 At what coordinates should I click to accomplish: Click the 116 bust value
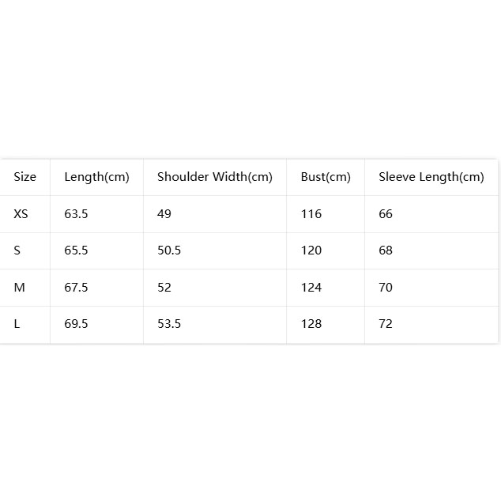click(x=311, y=214)
